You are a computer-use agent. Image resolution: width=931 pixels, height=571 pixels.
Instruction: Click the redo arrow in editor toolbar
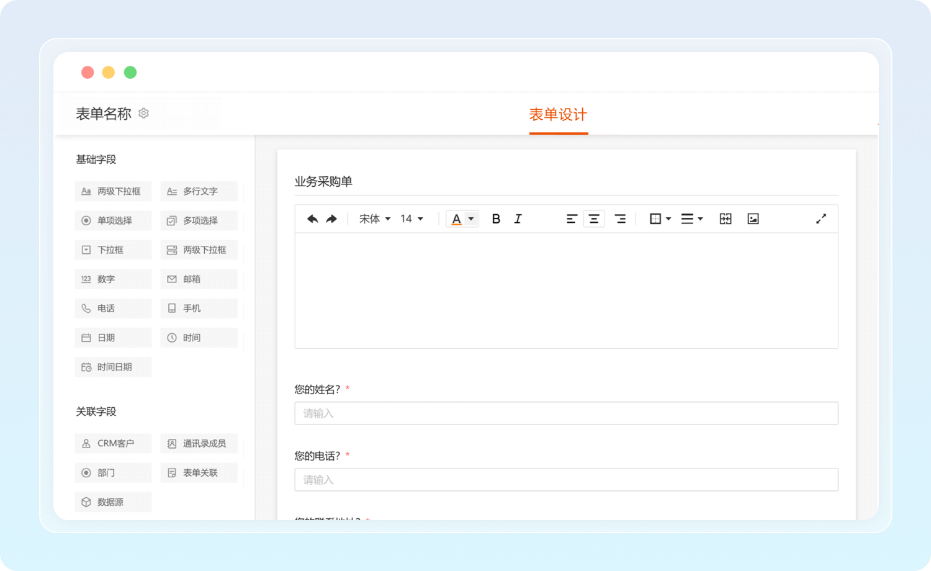pos(331,219)
